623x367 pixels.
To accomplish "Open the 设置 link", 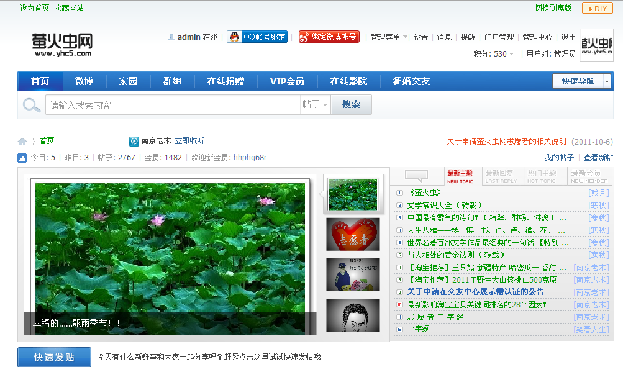I will click(x=421, y=37).
